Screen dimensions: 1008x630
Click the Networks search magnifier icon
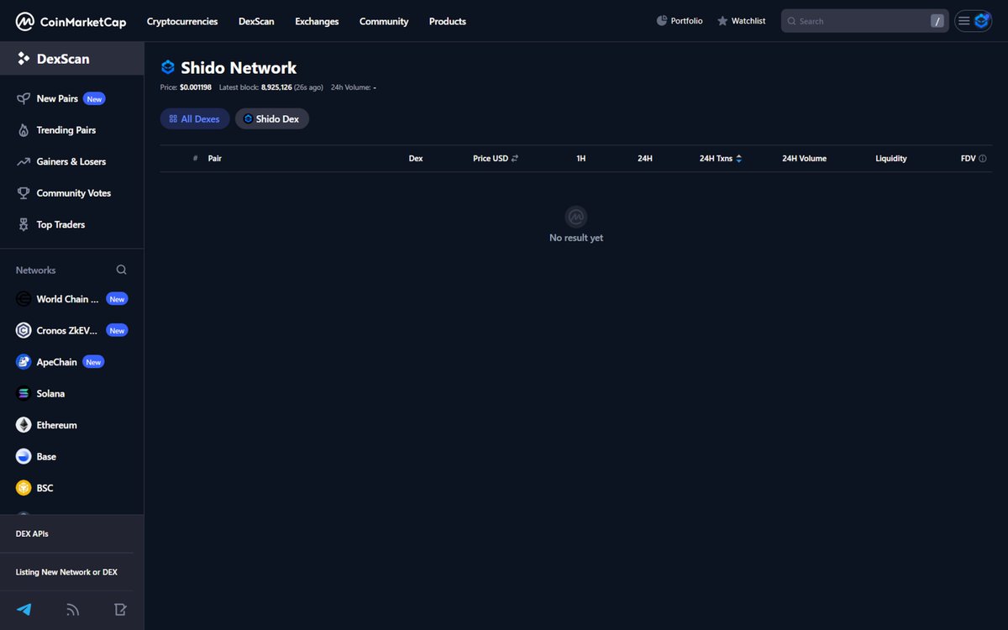pos(121,269)
